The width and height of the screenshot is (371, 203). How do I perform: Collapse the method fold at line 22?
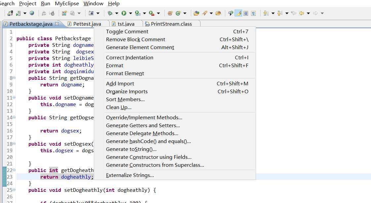(x=14, y=170)
